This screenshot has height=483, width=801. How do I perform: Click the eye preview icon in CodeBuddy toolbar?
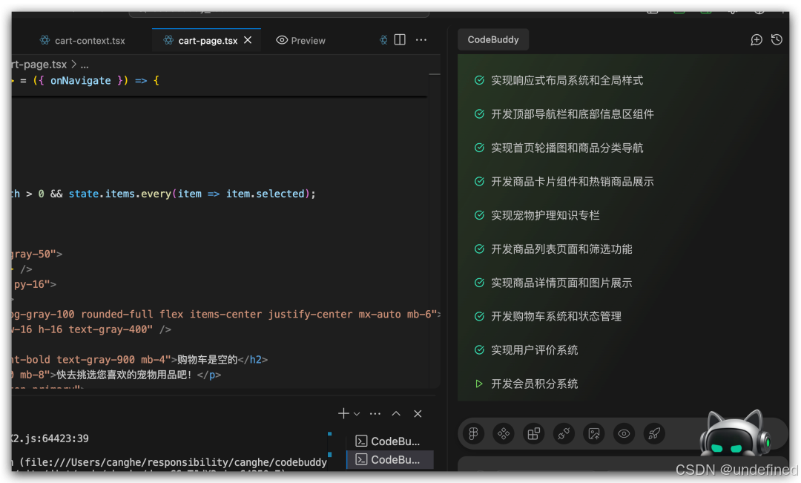tap(624, 434)
